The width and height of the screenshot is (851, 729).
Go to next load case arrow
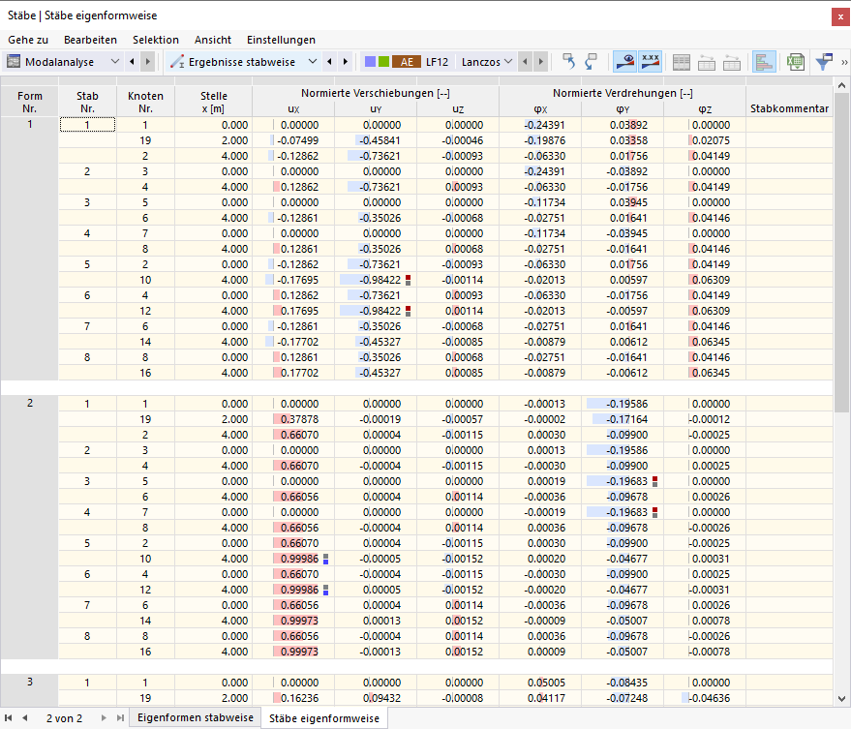[540, 62]
